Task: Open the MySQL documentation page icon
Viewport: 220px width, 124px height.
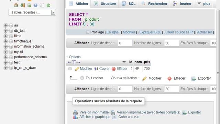Action: (x=42, y=6)
